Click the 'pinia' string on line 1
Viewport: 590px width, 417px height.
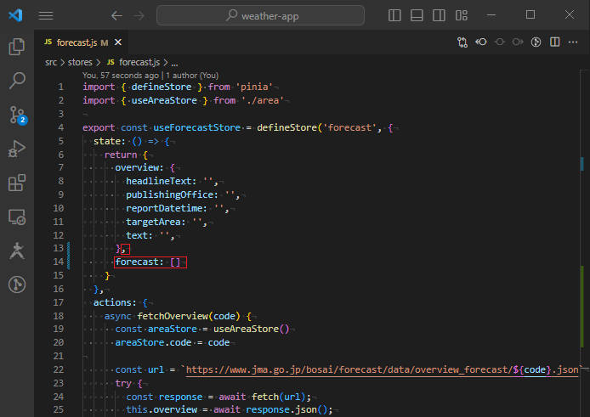(x=254, y=87)
